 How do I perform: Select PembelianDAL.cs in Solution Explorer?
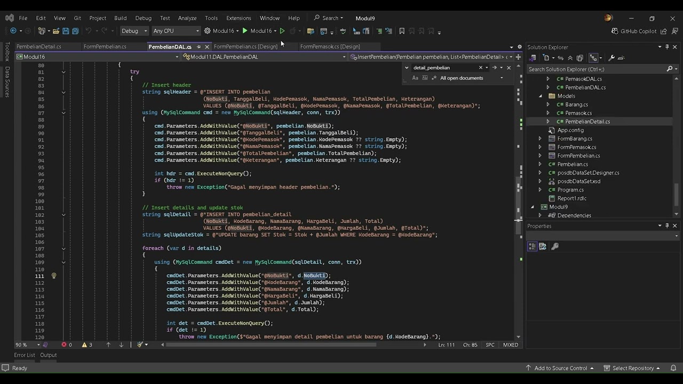click(x=585, y=87)
